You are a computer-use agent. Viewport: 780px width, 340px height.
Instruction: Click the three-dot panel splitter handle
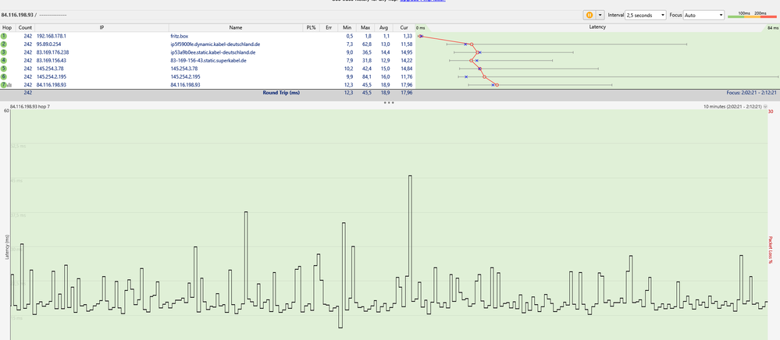pyautogui.click(x=389, y=103)
